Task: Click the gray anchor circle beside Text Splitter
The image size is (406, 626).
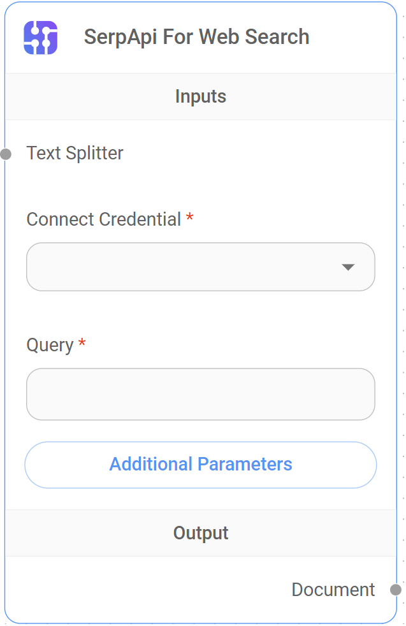Action: [5, 153]
